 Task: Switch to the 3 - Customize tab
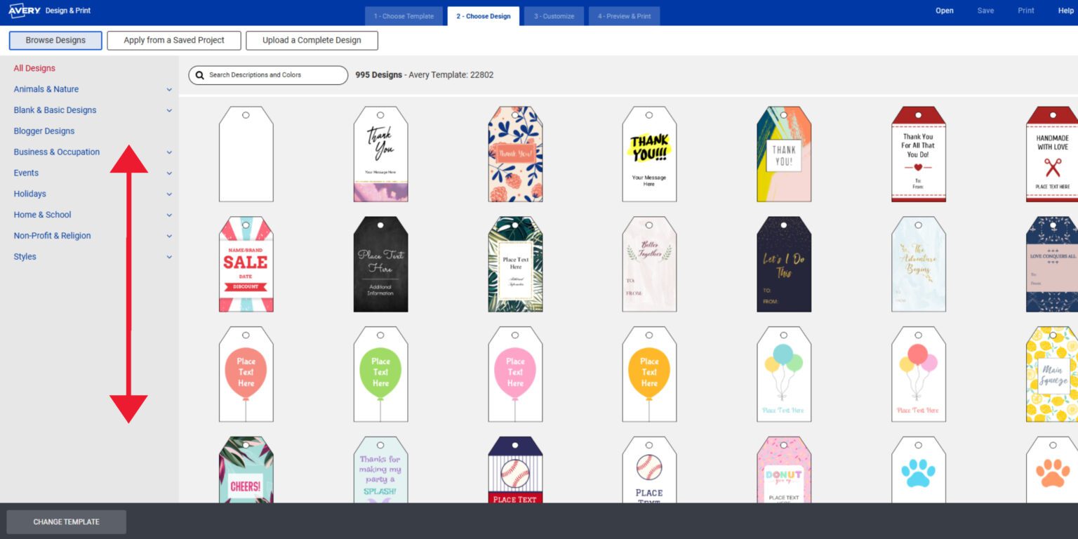coord(554,16)
